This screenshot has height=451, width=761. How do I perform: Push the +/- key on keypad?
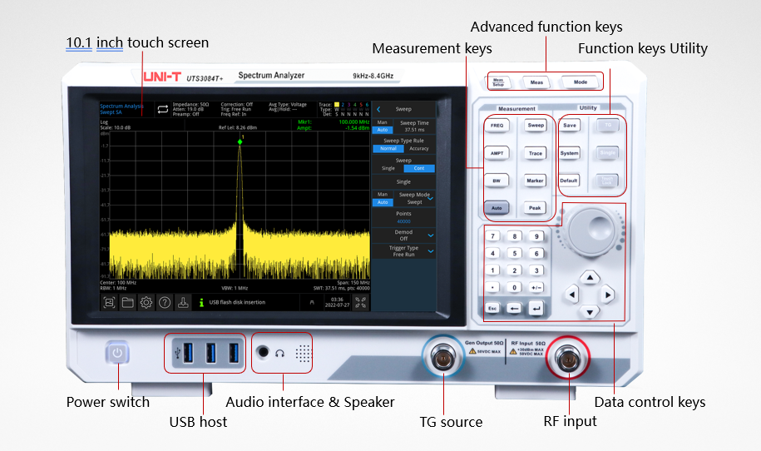536,287
